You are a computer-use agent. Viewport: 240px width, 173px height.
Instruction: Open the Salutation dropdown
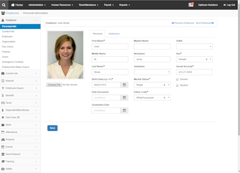tap(152, 72)
